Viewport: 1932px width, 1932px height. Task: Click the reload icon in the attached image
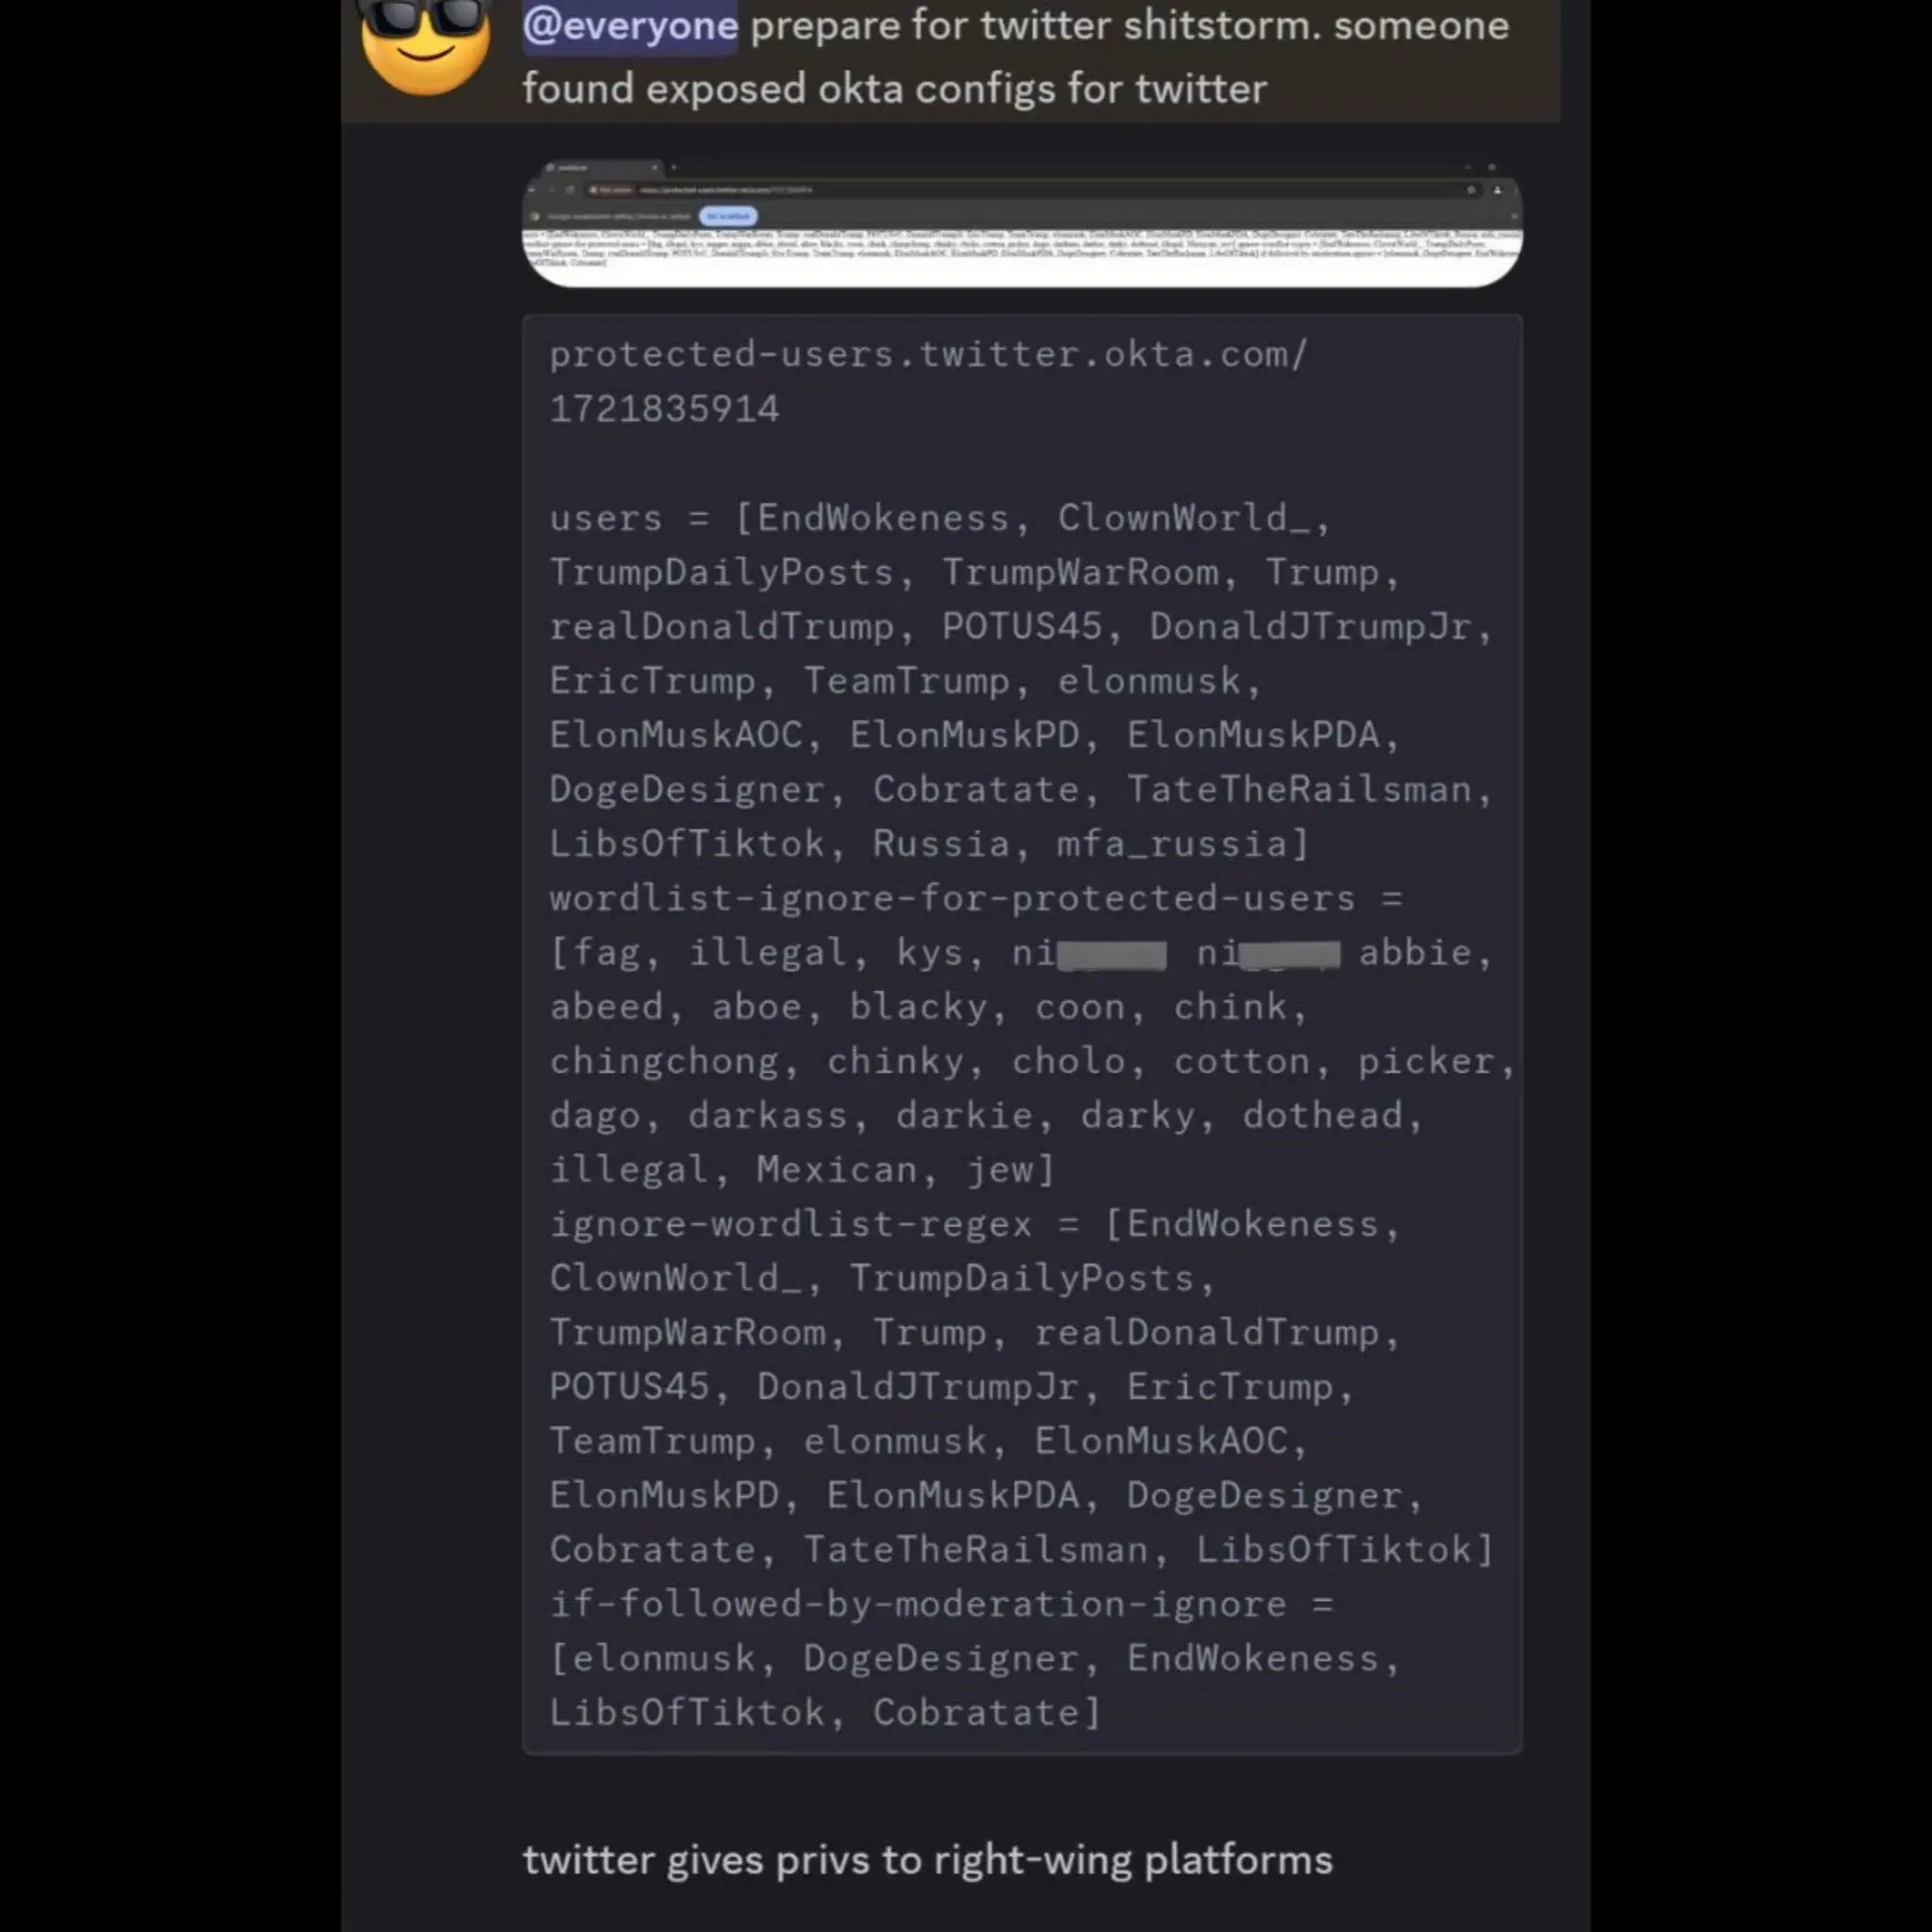[570, 190]
